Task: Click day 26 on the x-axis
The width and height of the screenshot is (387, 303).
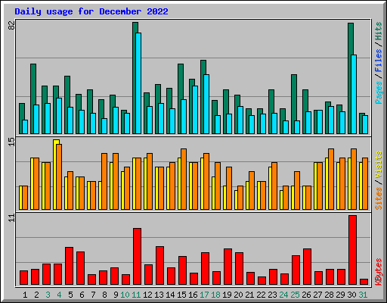Action: [x=306, y=295]
